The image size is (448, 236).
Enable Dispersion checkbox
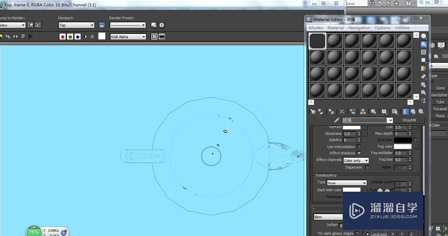point(367,167)
